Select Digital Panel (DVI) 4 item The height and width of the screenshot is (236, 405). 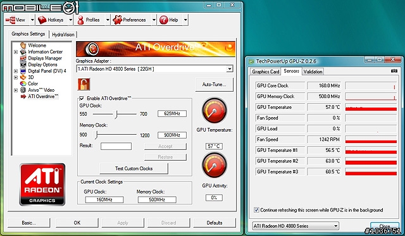click(47, 71)
